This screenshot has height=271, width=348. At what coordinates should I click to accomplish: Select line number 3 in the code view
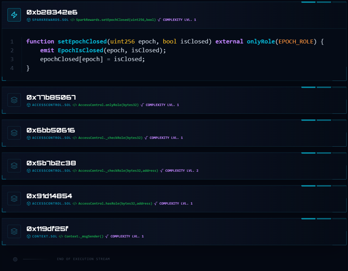(12, 59)
